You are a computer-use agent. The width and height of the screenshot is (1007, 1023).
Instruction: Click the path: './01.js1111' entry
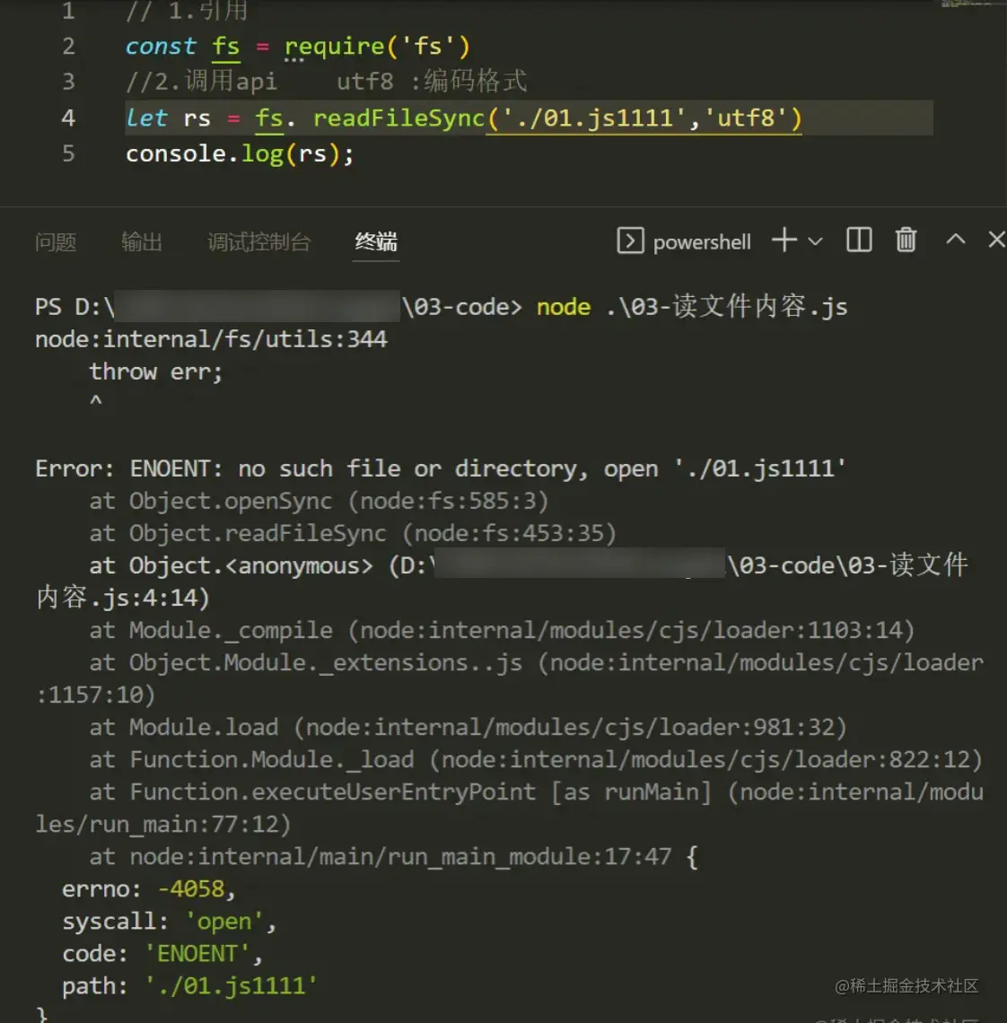[x=189, y=986]
